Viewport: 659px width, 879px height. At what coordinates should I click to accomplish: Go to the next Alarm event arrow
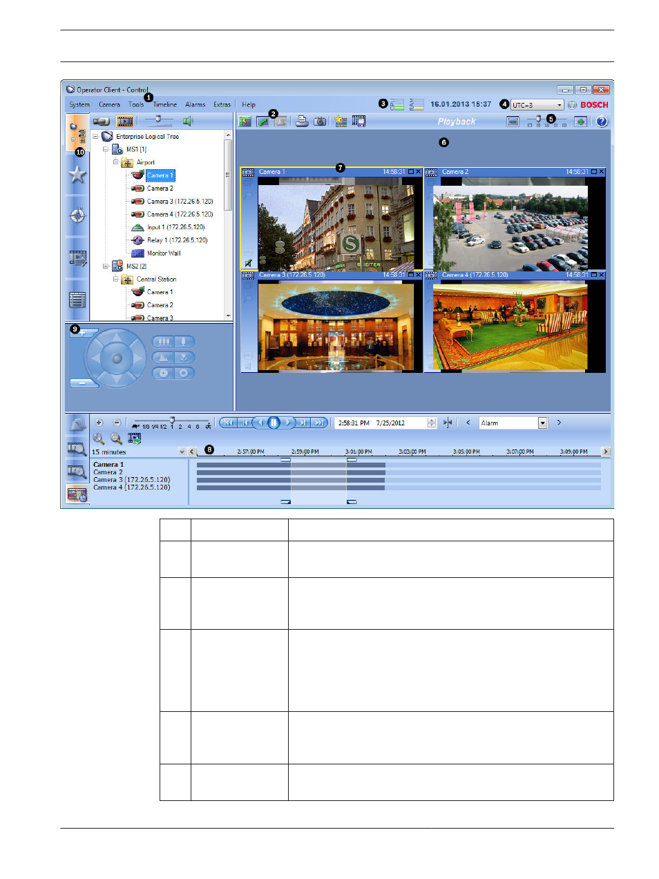point(559,423)
